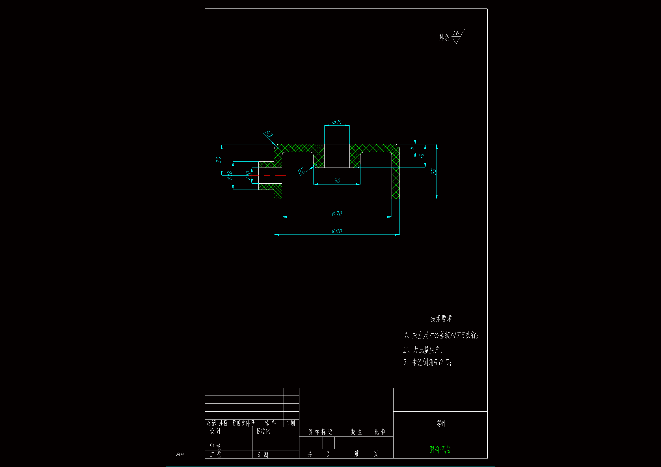The width and height of the screenshot is (661, 467).
Task: Click the Ø18 dimension label
Action: pyautogui.click(x=230, y=175)
